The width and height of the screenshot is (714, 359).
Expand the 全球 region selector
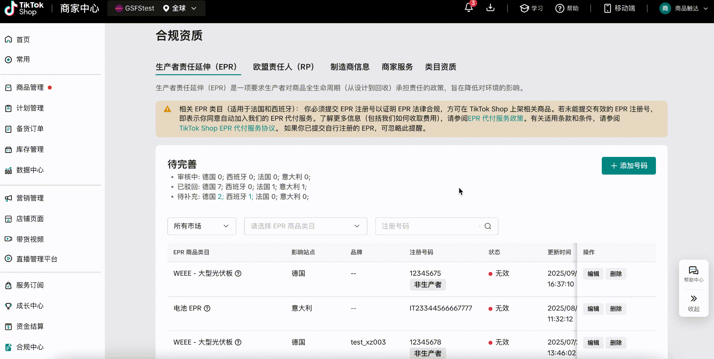click(x=179, y=8)
